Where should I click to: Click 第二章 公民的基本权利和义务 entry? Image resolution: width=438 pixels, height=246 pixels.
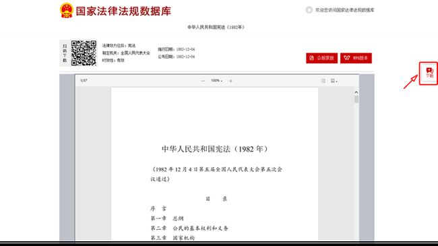click(x=189, y=228)
